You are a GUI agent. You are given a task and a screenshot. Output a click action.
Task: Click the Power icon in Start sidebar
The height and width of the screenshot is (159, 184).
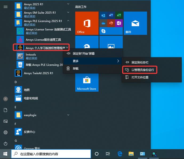[6, 144]
